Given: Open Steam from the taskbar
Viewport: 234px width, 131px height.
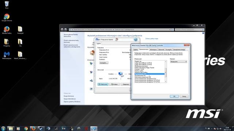Looking at the screenshot, I should [x=41, y=128].
